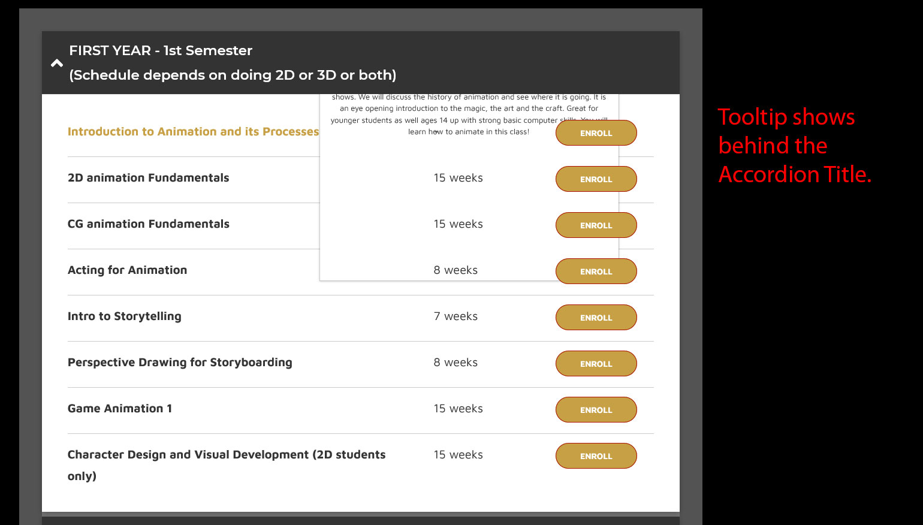Screen dimensions: 923x525
Task: Click the tooltip description text box
Action: [x=469, y=187]
